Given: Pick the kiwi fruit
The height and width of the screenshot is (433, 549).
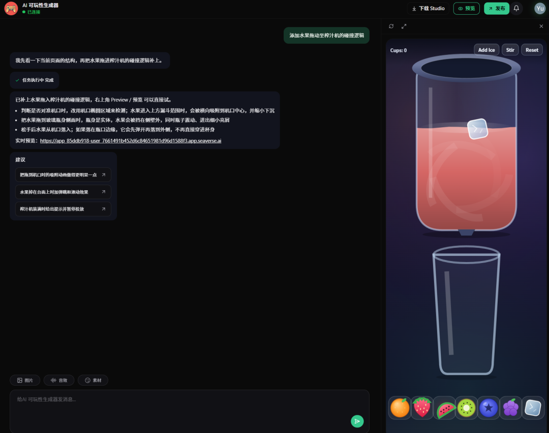Looking at the screenshot, I should pos(466,408).
